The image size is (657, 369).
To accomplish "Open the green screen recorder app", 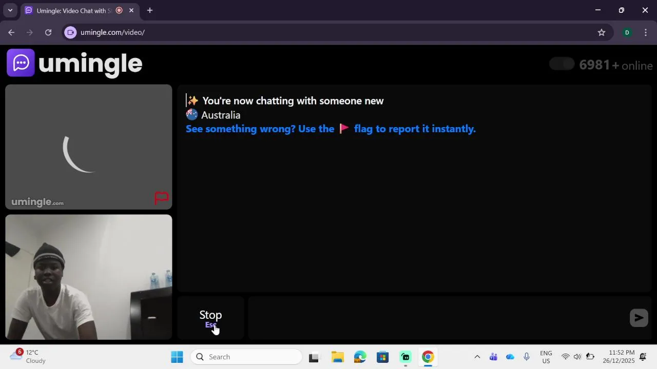I will pos(405,357).
